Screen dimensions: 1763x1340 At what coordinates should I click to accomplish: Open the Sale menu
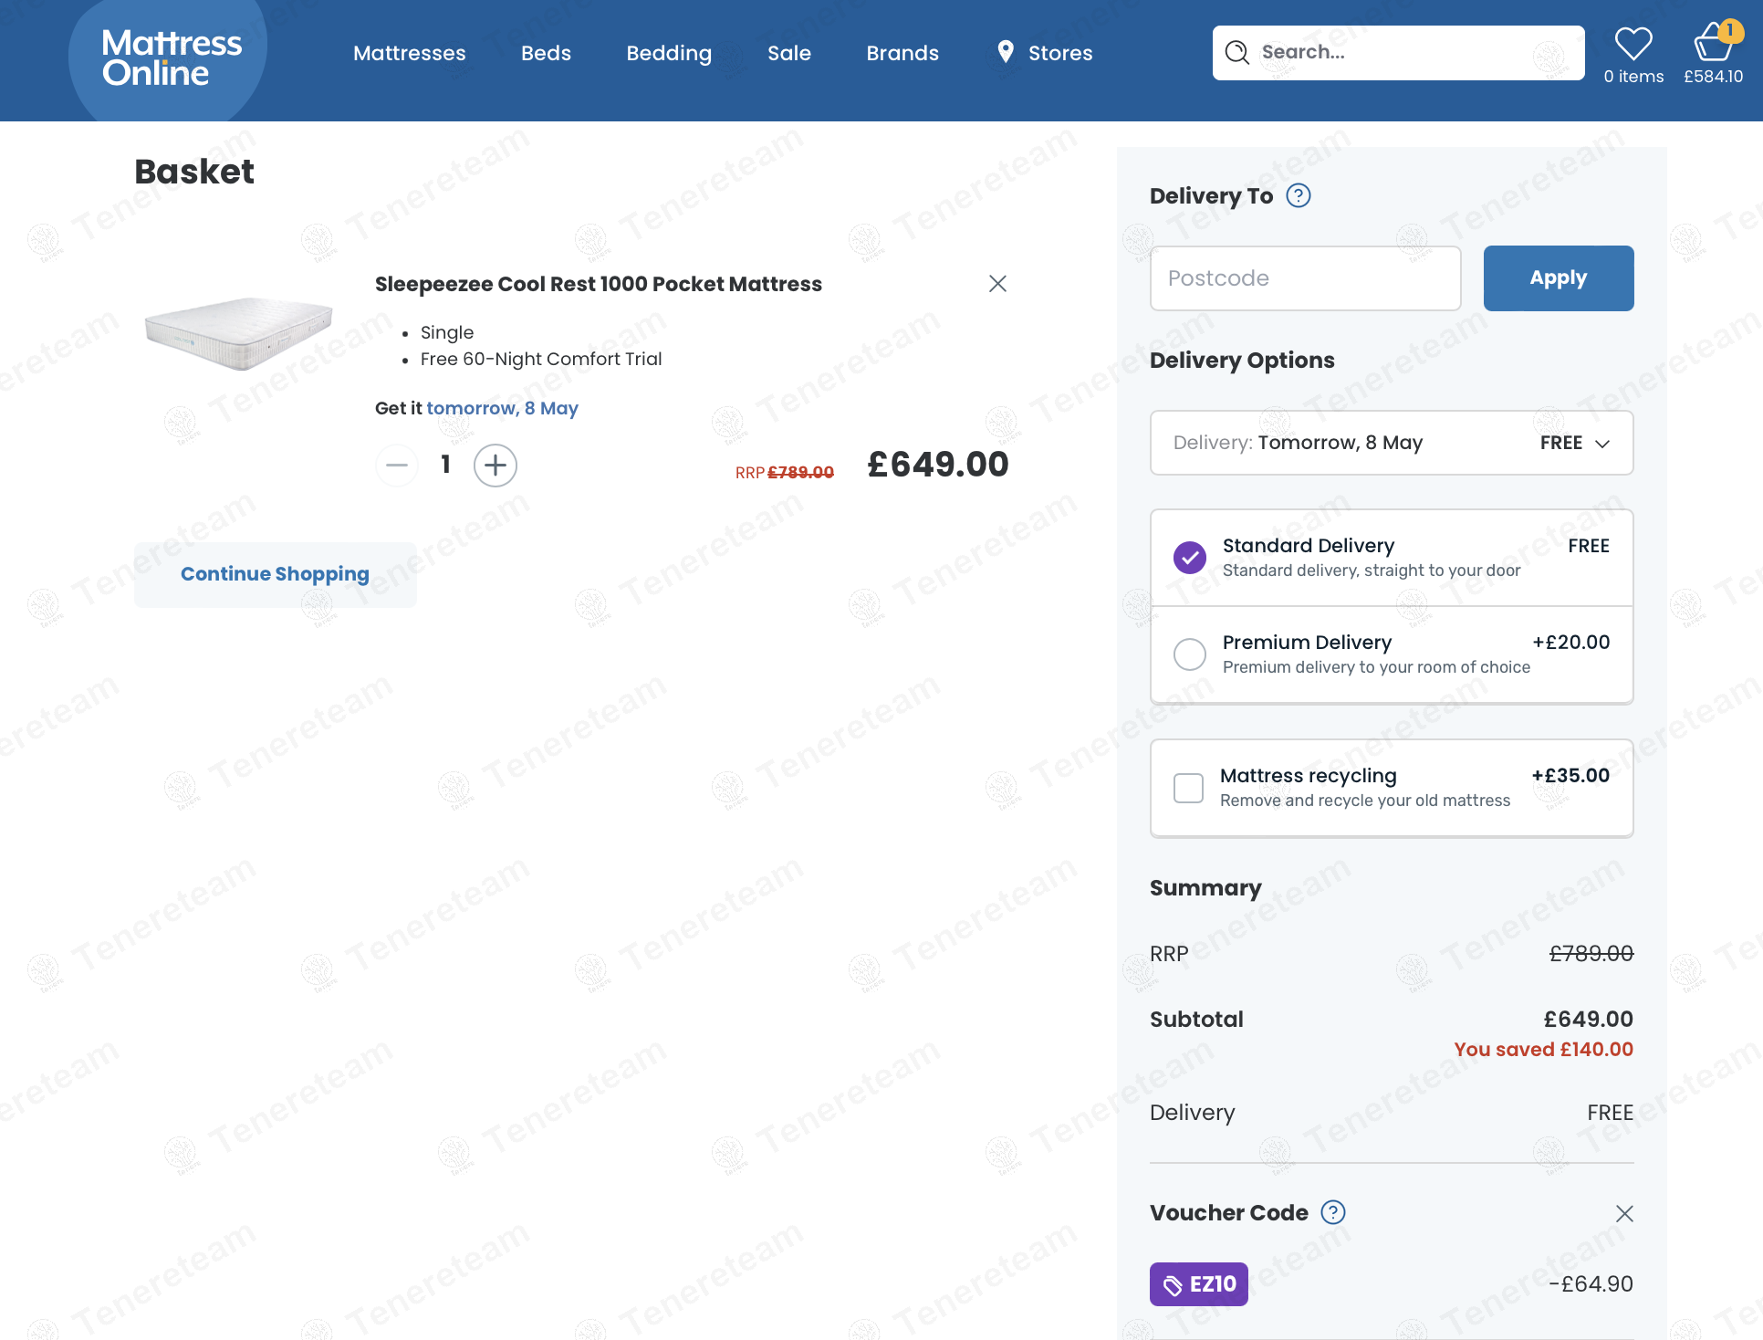(789, 53)
